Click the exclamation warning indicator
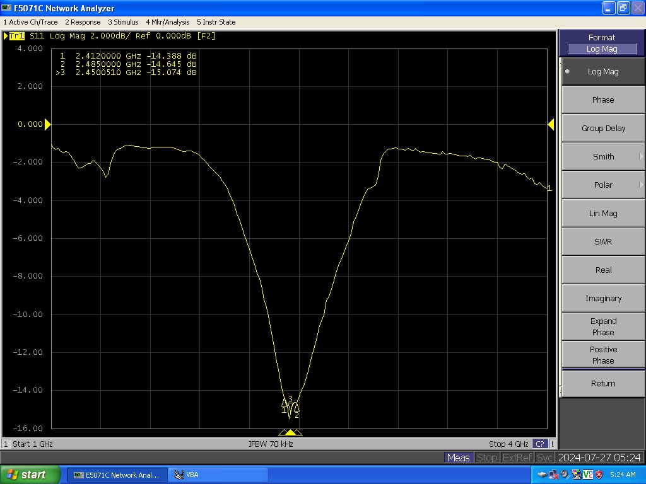Screen dimensions: 646x484 coord(552,444)
